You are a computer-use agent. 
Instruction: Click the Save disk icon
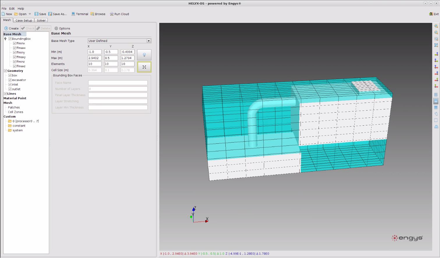coord(36,14)
